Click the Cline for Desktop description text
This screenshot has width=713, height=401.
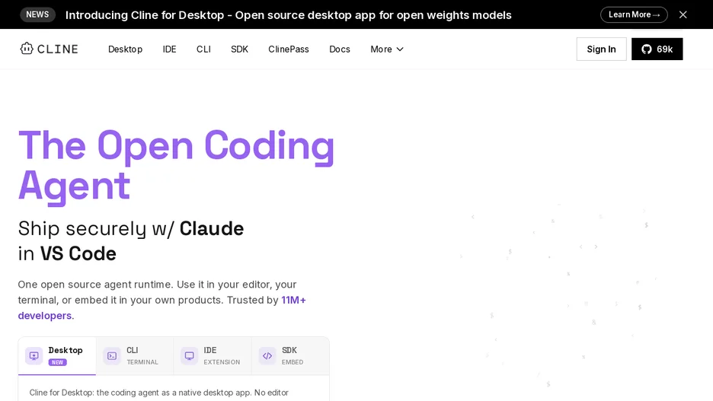pyautogui.click(x=158, y=393)
